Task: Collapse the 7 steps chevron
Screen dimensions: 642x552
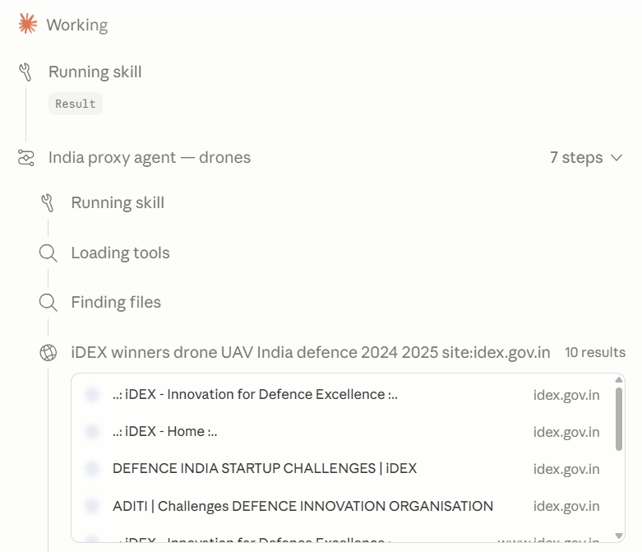Action: 617,158
